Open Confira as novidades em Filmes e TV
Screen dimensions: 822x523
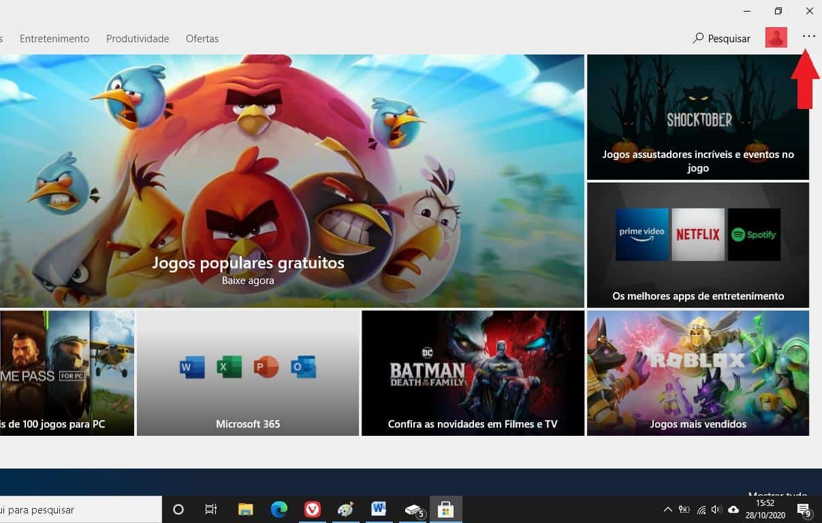pos(473,373)
